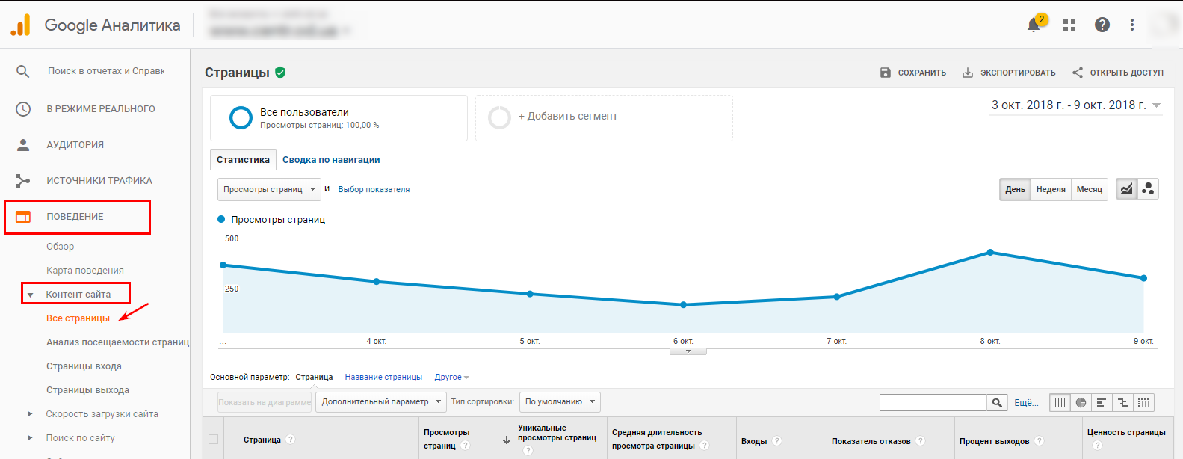Image resolution: width=1183 pixels, height=459 pixels.
Task: Switch to line chart view
Action: [x=1126, y=189]
